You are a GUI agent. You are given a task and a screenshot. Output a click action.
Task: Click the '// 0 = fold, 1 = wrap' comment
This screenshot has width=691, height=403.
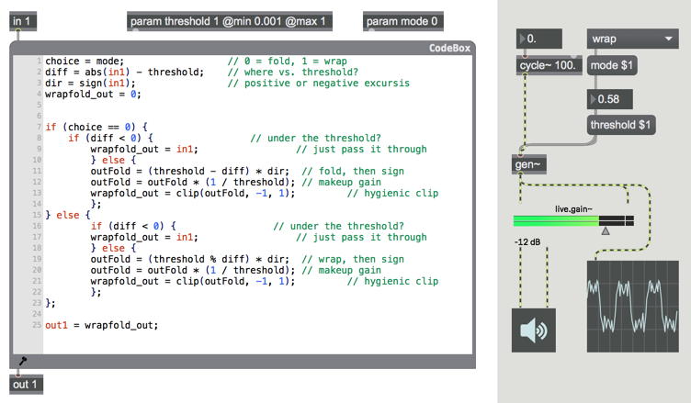(x=288, y=62)
